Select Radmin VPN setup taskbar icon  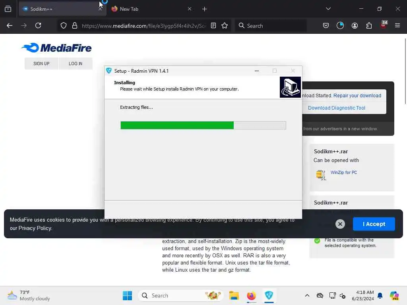pos(269,295)
